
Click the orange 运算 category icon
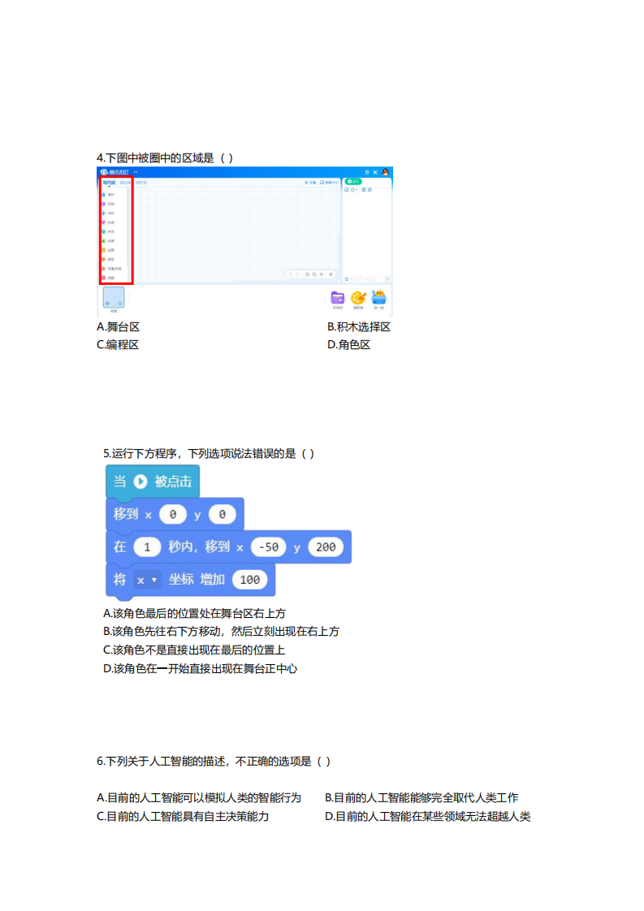pyautogui.click(x=103, y=250)
